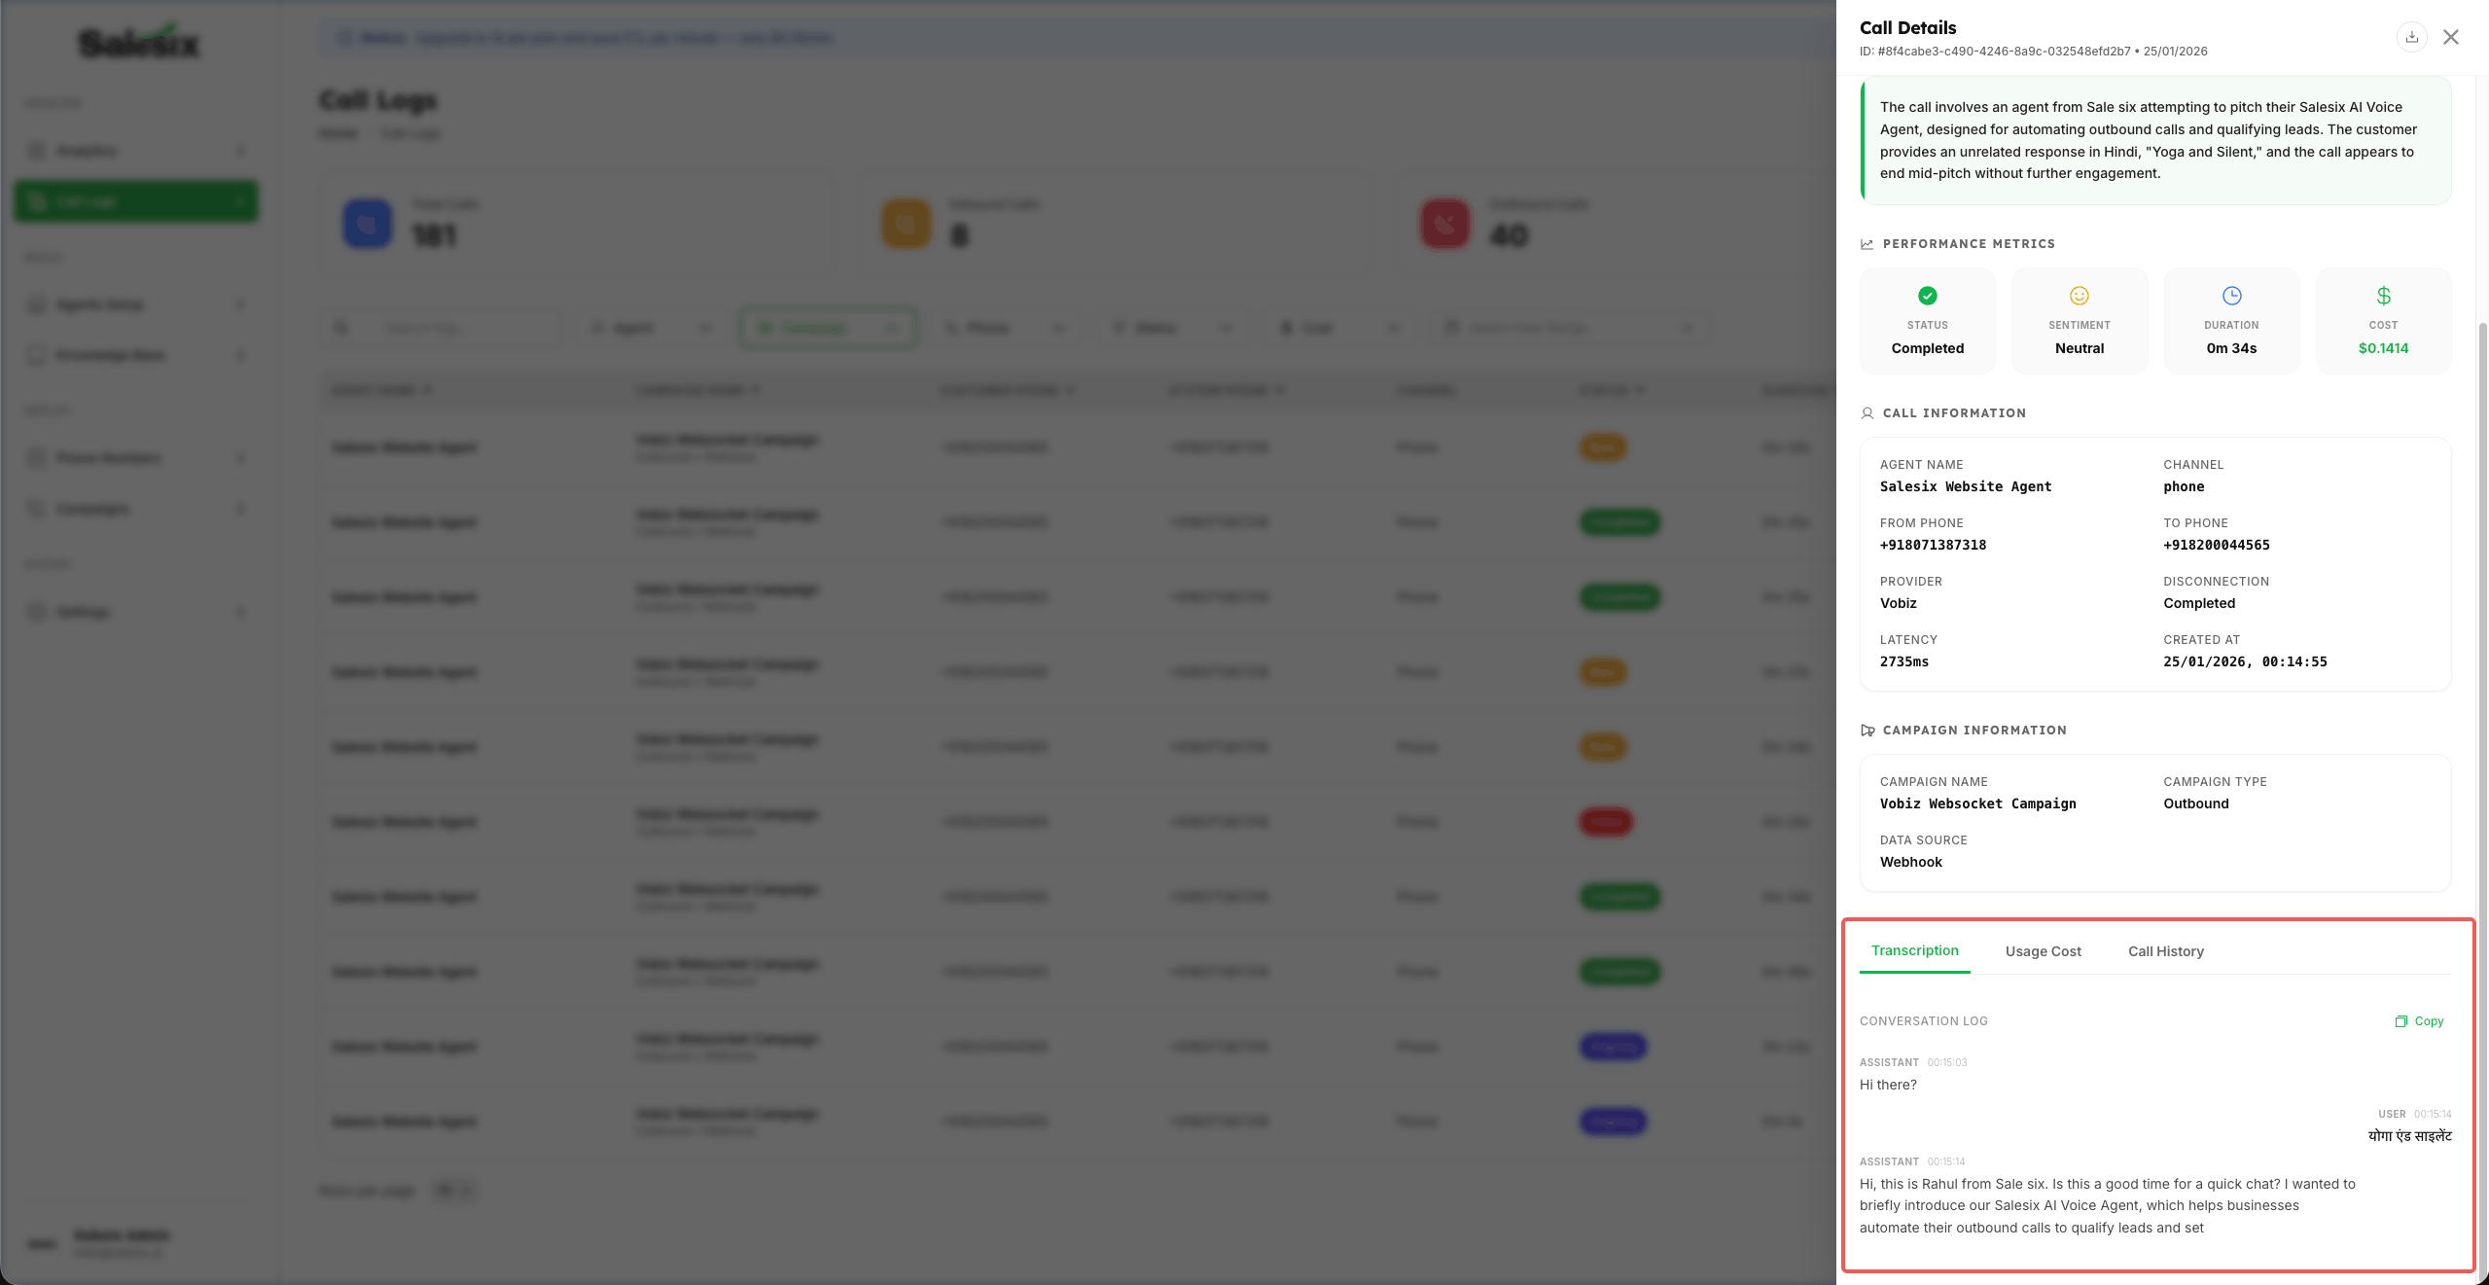The height and width of the screenshot is (1285, 2489).
Task: Click the Neutral sentiment smiley icon
Action: point(2079,296)
